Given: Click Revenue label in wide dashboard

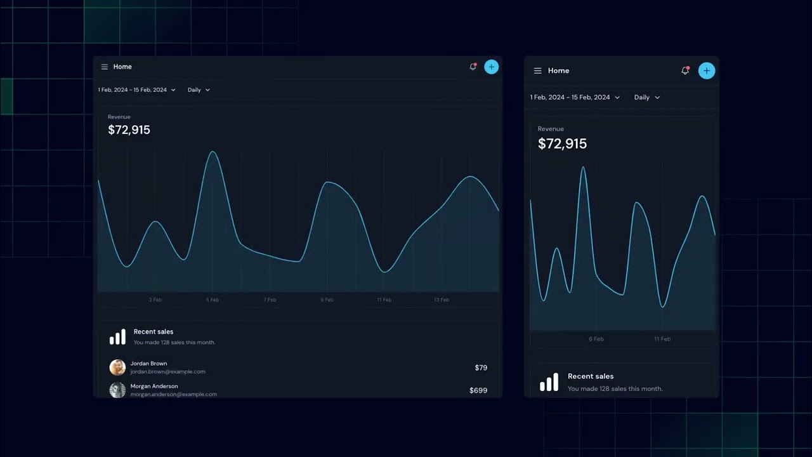Looking at the screenshot, I should 119,117.
